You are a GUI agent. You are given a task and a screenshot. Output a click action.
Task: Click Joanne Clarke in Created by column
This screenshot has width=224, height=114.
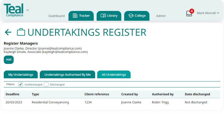131,102
